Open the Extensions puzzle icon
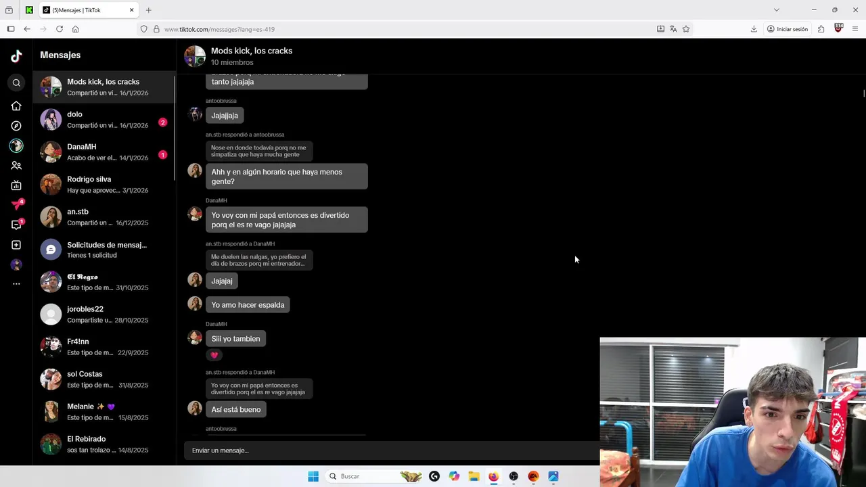Viewport: 866px width, 487px height. click(821, 29)
